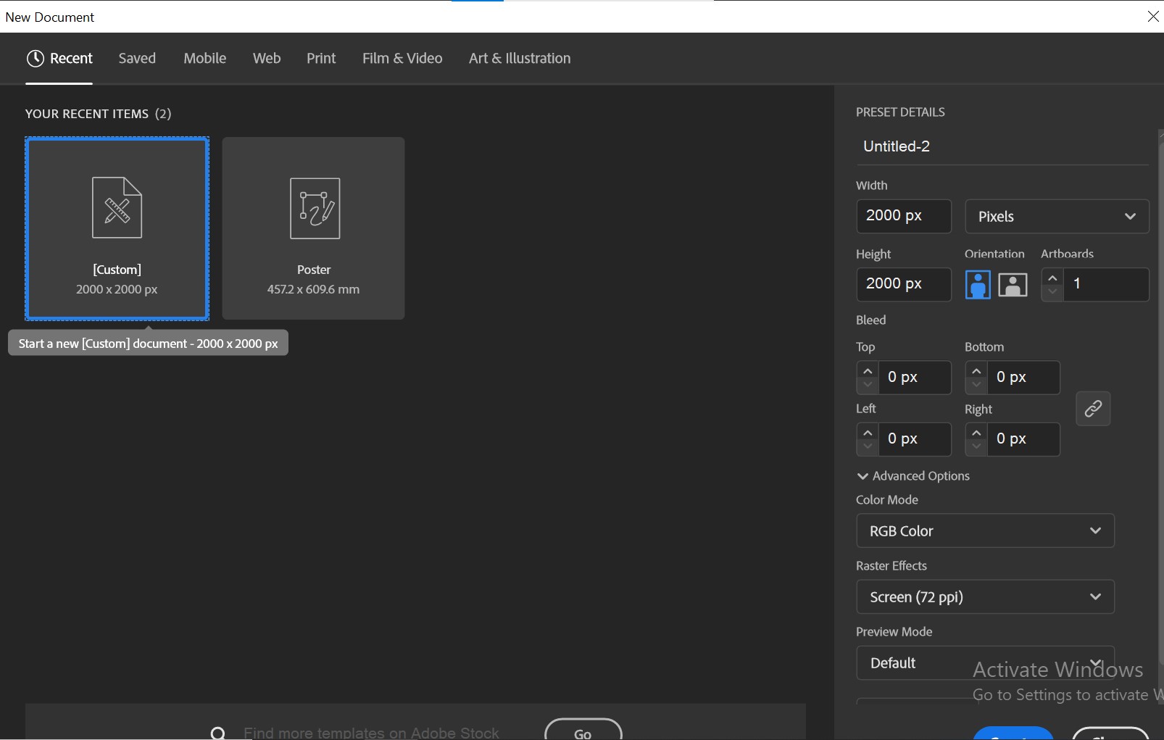This screenshot has width=1164, height=740.
Task: Switch to the Web tab
Action: 267,58
